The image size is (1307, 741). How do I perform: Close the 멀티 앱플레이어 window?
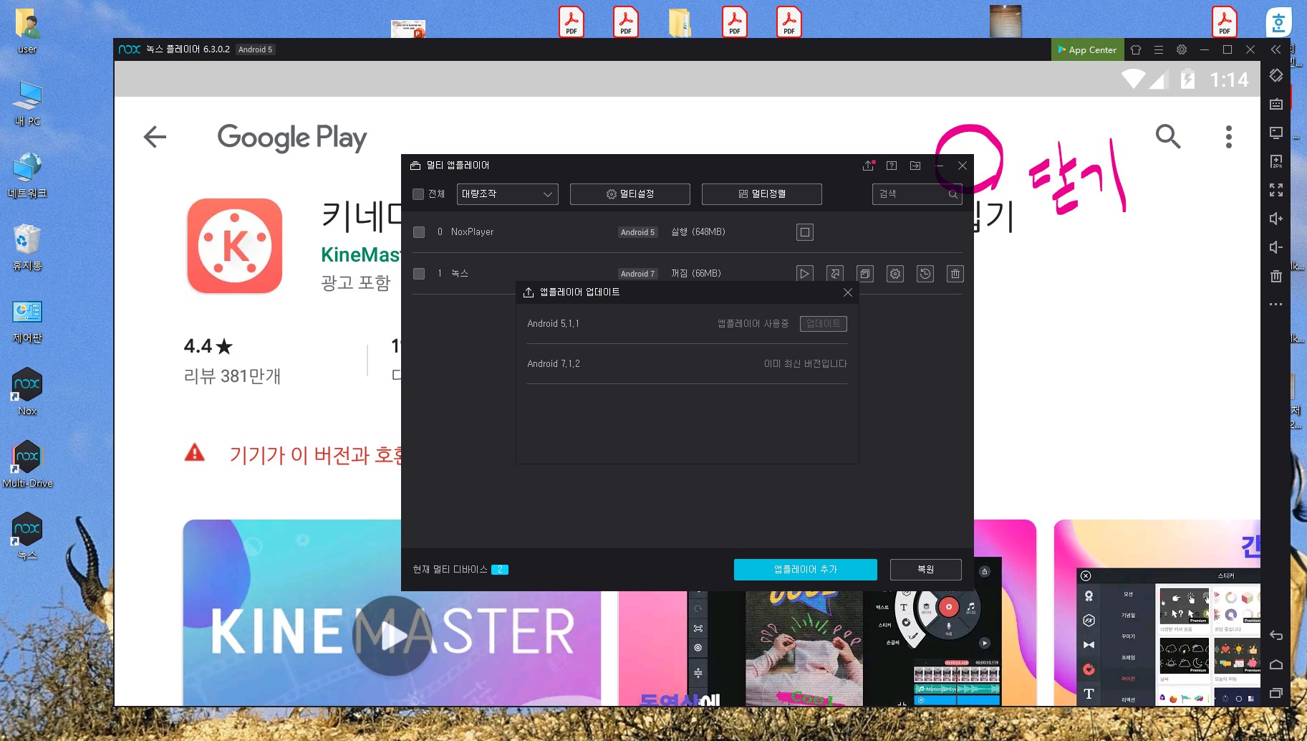[963, 166]
